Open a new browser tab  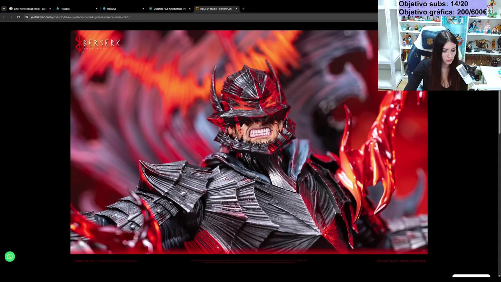[243, 9]
